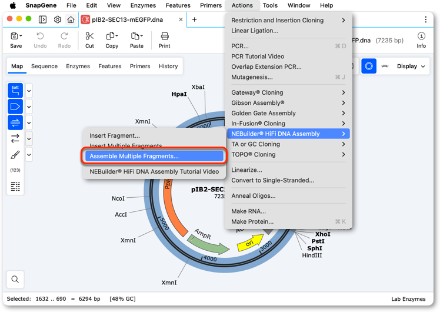The height and width of the screenshot is (312, 440).
Task: Select the yellow ori feature arrow
Action: click(251, 242)
